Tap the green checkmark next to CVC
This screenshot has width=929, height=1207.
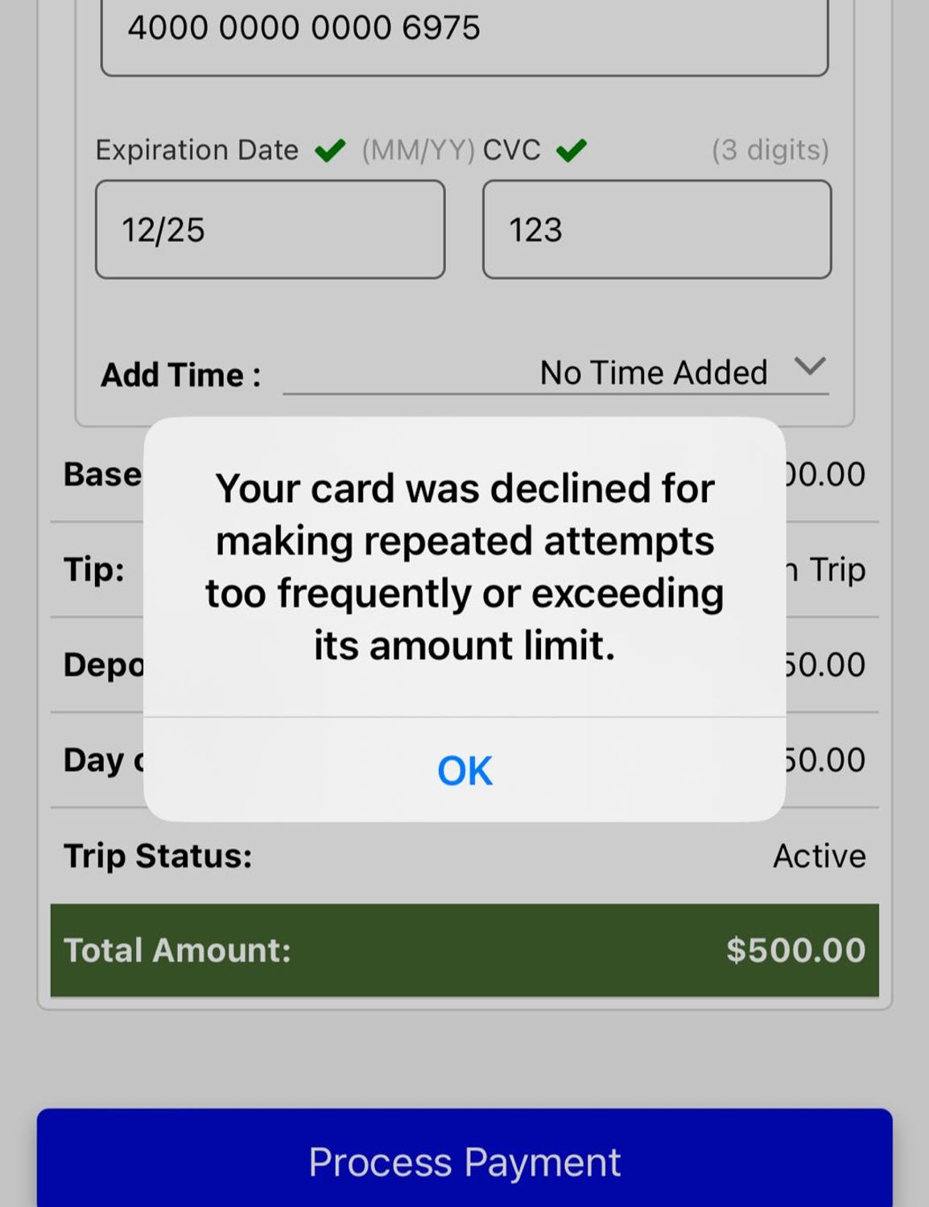(x=571, y=150)
